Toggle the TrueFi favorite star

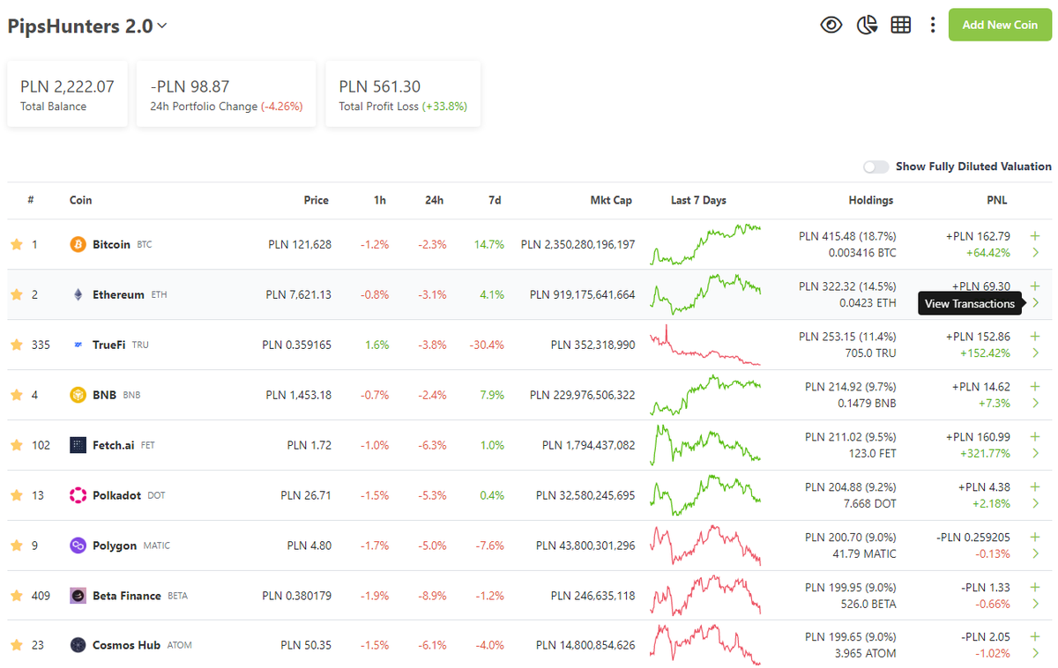click(16, 345)
